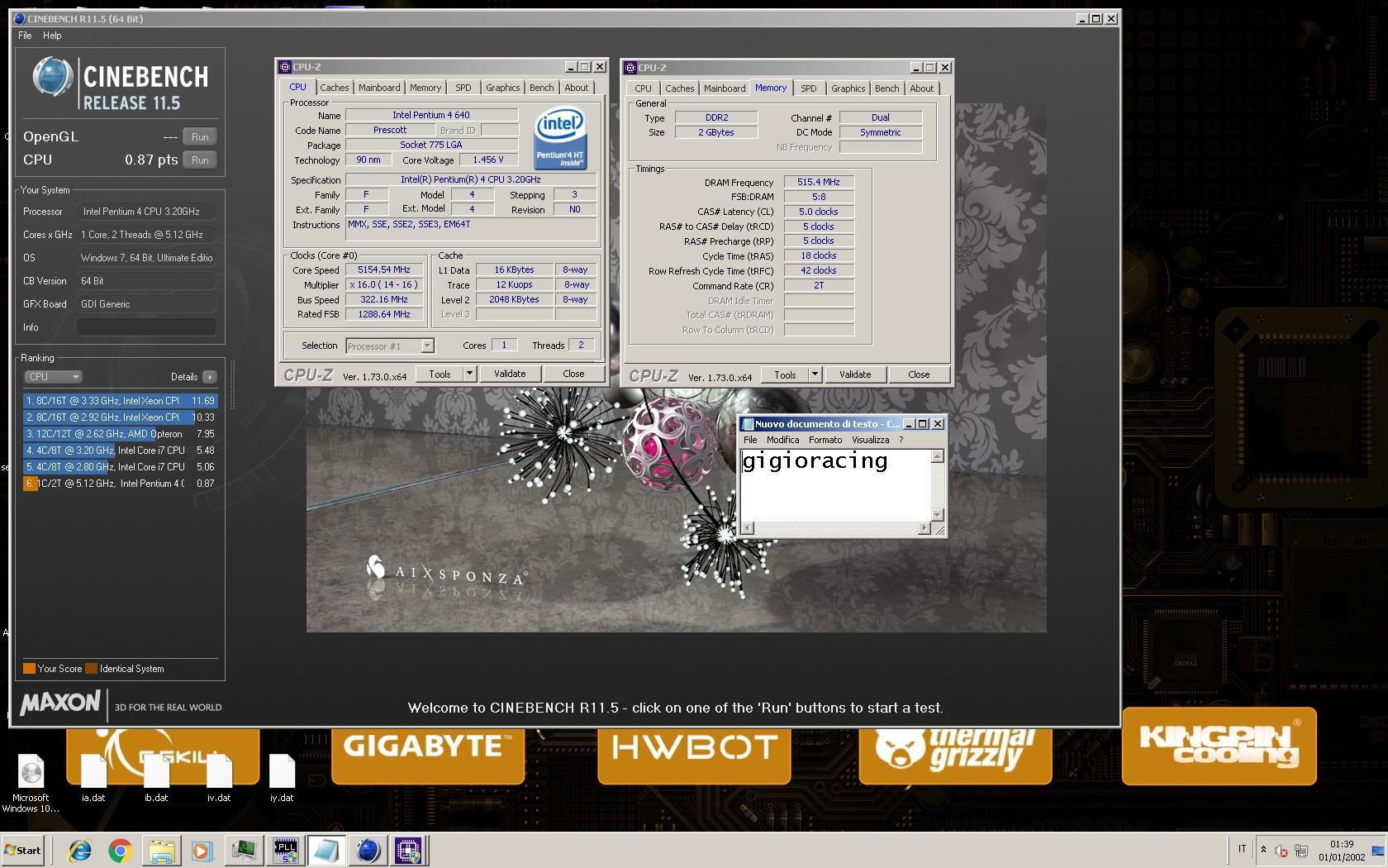The height and width of the screenshot is (868, 1388).
Task: Click the Cinebench Info input field
Action: [x=146, y=327]
